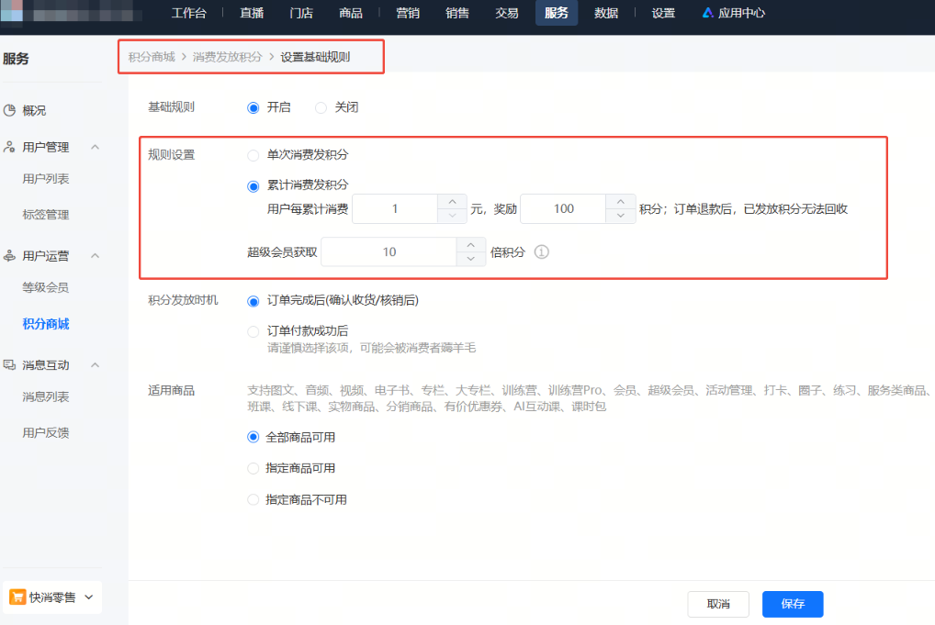
Task: Choose 指定商品可用 for applicable products
Action: tap(253, 468)
